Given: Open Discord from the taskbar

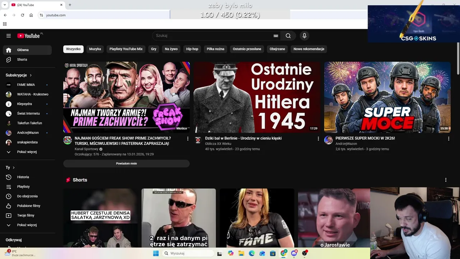Looking at the screenshot, I should click(294, 253).
